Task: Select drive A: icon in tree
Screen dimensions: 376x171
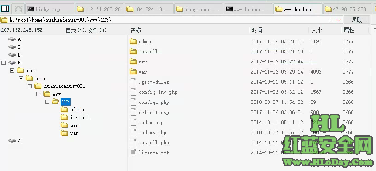Action: [12, 39]
